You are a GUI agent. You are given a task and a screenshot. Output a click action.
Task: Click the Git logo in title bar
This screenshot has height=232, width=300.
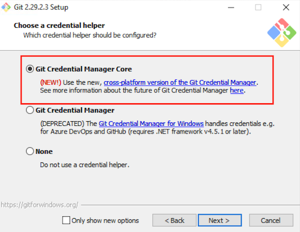click(6, 7)
